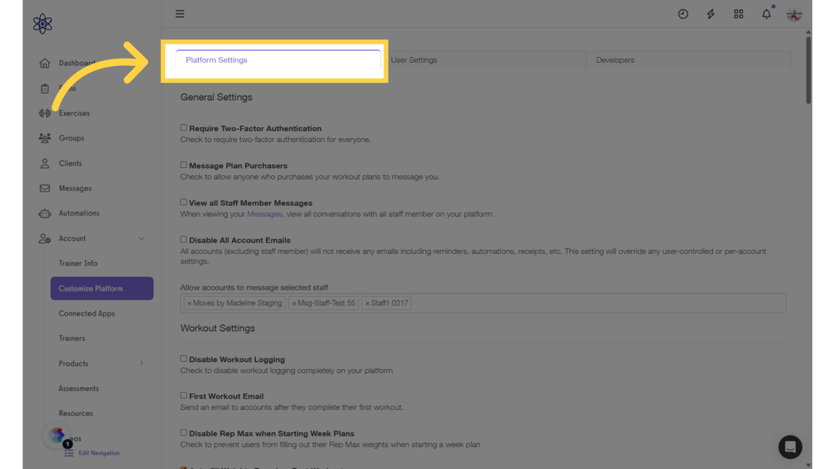Open notifications via the bell icon
This screenshot has height=469, width=835.
coord(766,13)
